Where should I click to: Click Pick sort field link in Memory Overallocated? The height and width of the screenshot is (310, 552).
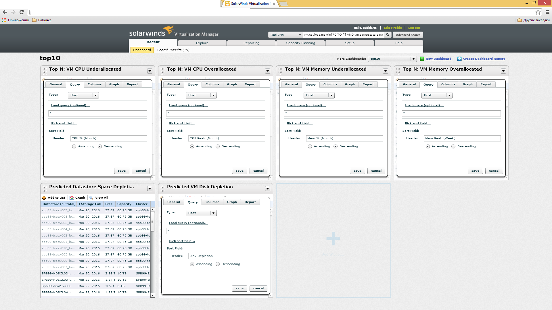click(x=417, y=123)
